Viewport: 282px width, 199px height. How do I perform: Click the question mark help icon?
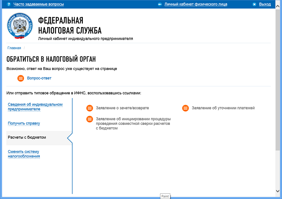point(8,4)
